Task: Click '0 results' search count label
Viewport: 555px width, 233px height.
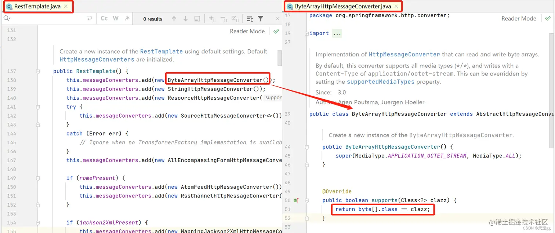Action: pyautogui.click(x=153, y=19)
